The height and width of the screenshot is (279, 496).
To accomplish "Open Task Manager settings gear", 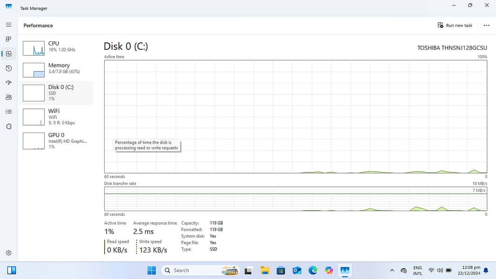I will 8,253.
